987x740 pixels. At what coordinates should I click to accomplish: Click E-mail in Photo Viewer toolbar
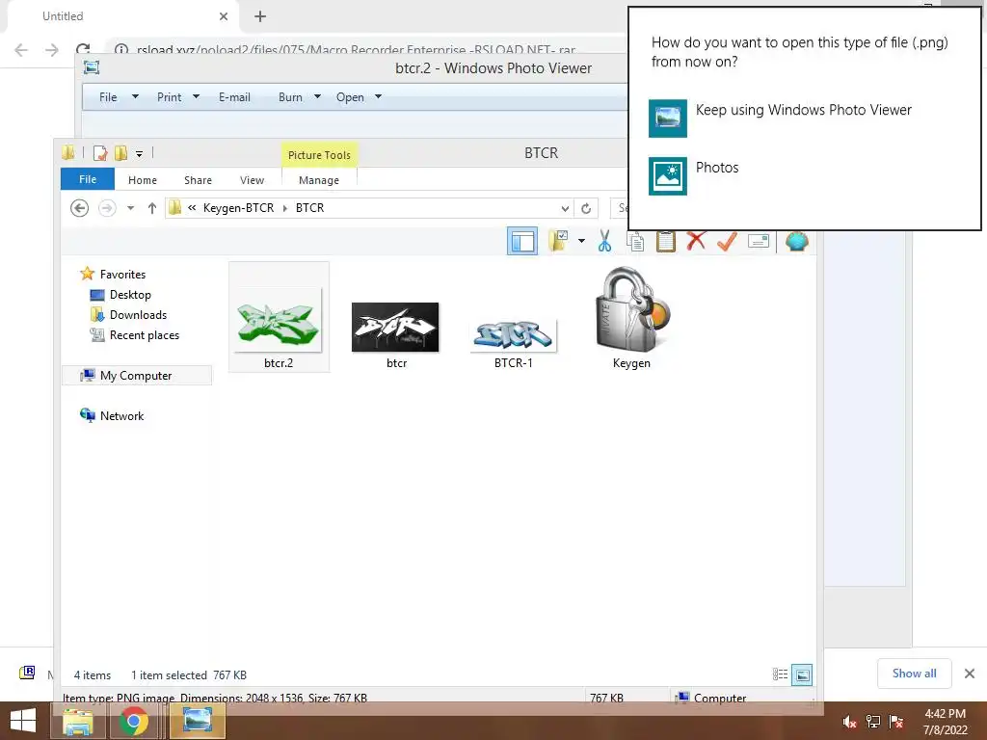(234, 97)
